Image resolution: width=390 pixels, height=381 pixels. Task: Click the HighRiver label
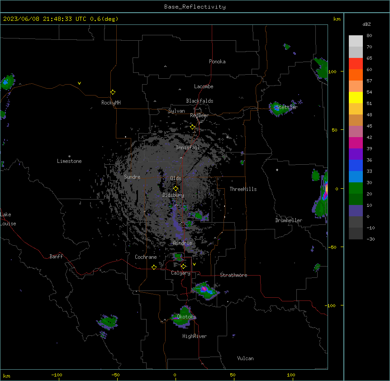point(195,336)
